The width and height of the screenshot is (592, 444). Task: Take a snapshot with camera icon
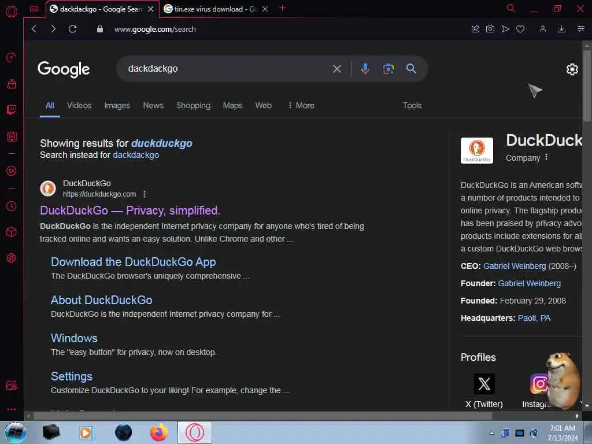(x=490, y=29)
